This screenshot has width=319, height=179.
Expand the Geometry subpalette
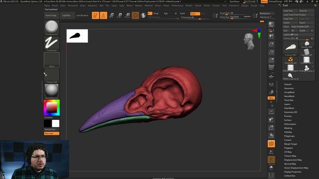(x=289, y=89)
